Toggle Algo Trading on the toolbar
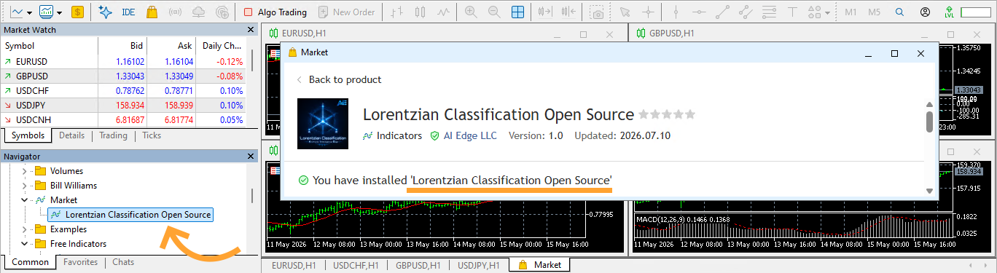The height and width of the screenshot is (273, 997). (x=276, y=12)
